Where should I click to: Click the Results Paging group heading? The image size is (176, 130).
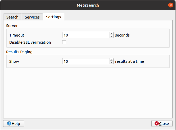19,52
